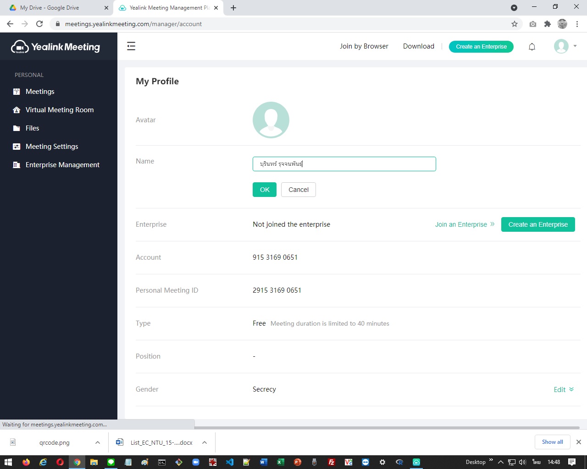Open Chrome three-dot menu
Image resolution: width=587 pixels, height=469 pixels.
pos(577,24)
